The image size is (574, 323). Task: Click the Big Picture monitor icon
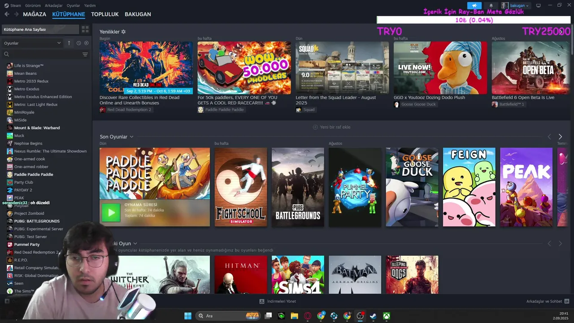(x=539, y=5)
